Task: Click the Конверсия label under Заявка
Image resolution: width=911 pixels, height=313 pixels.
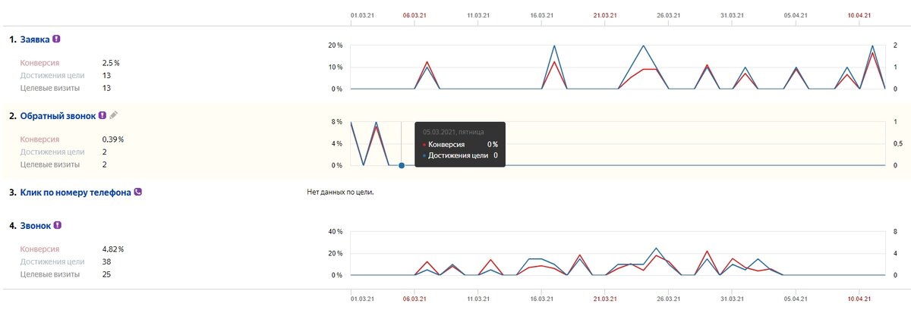Action: (x=39, y=63)
